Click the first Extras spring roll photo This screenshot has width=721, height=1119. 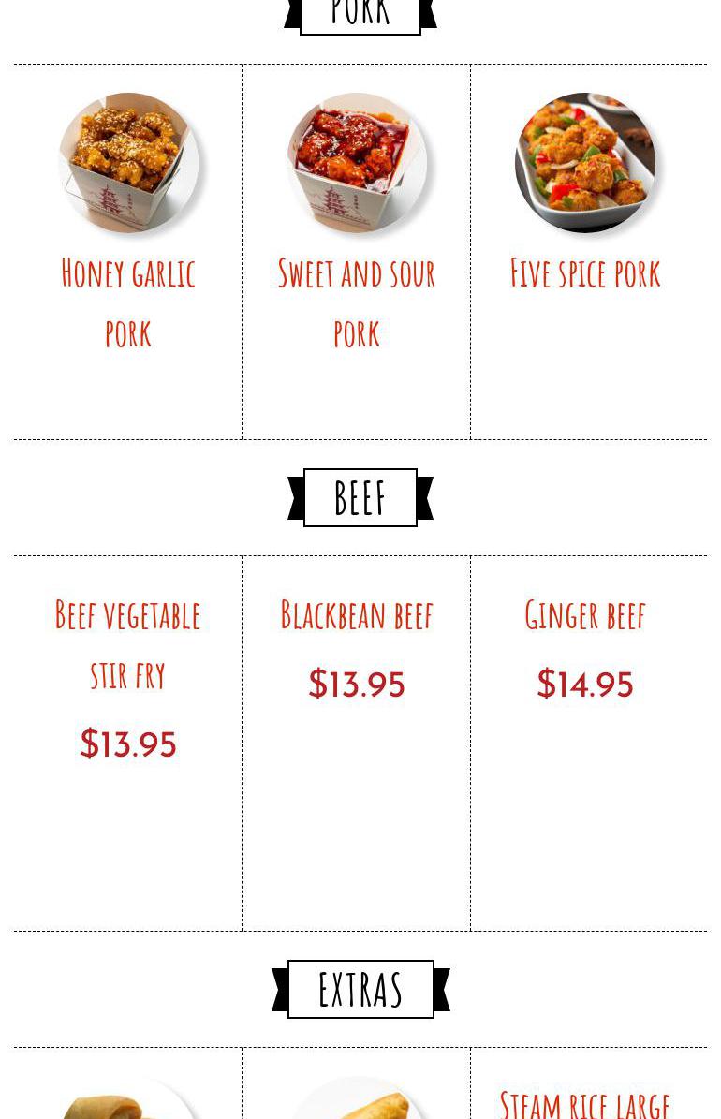[x=127, y=1098]
